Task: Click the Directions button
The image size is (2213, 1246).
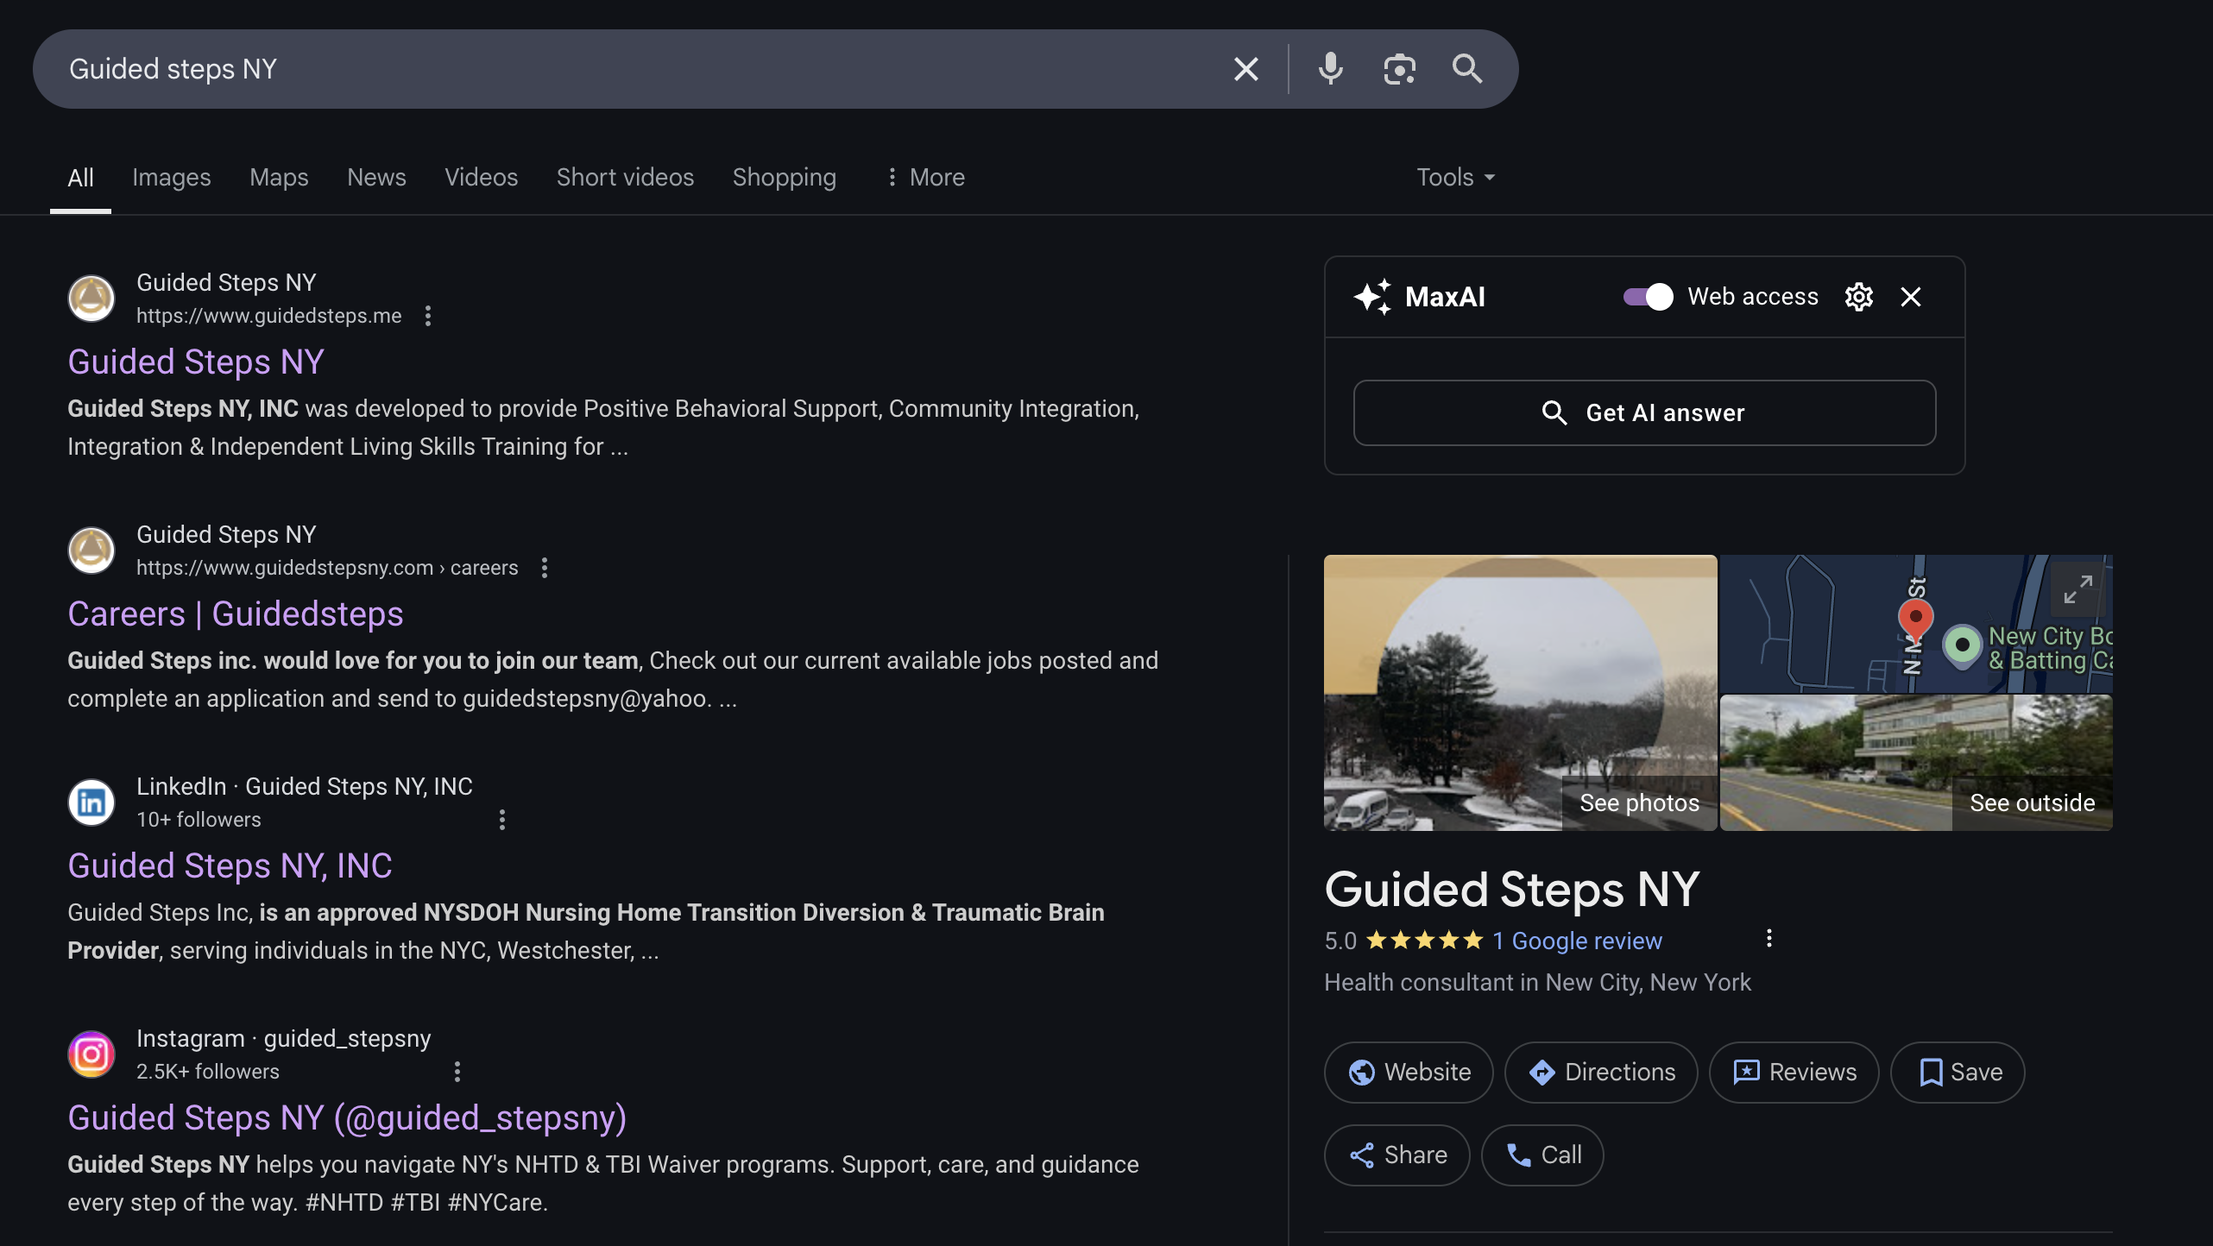Action: (1601, 1072)
